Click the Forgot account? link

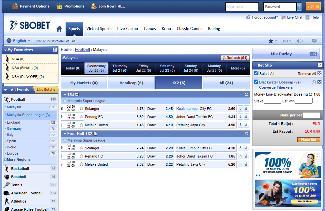(265, 17)
